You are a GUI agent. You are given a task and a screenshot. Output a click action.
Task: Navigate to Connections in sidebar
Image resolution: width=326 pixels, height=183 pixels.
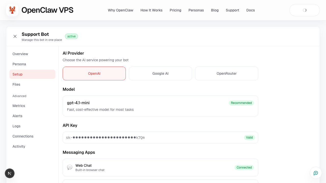[23, 136]
